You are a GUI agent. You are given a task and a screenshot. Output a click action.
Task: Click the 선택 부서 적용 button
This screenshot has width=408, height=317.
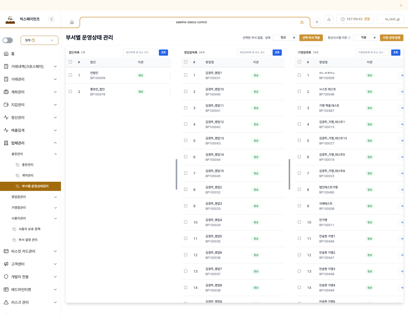coord(311,38)
